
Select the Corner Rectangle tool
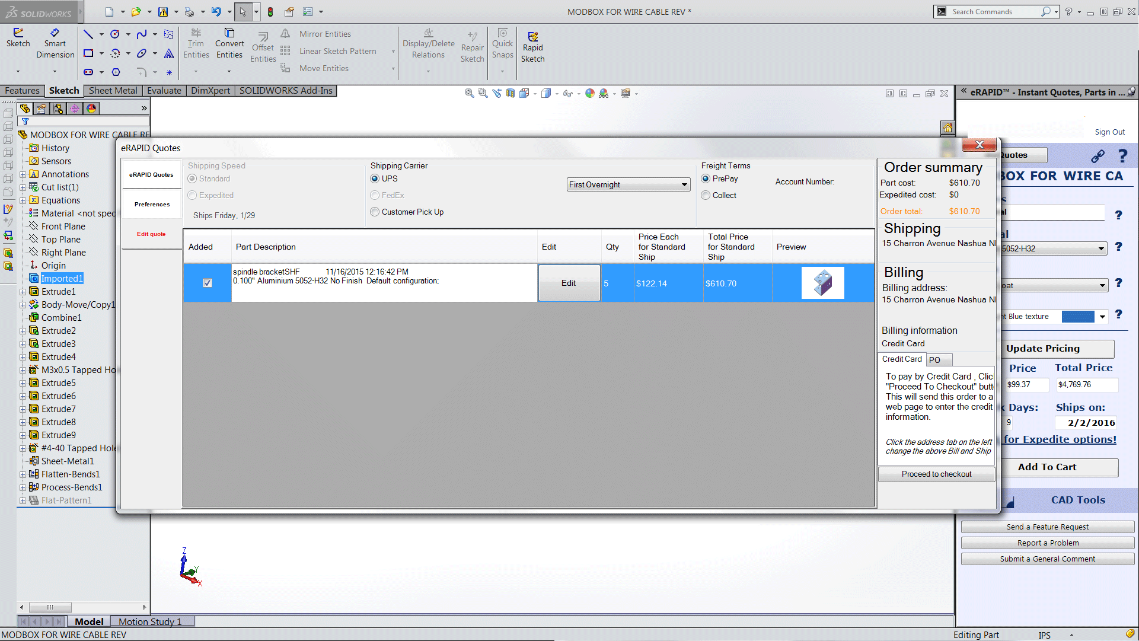pos(88,53)
